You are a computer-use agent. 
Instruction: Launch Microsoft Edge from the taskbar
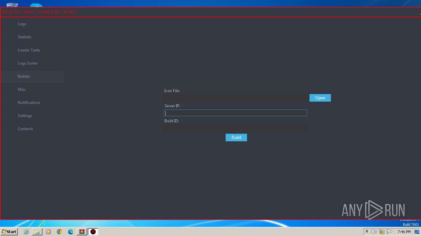pos(71,232)
